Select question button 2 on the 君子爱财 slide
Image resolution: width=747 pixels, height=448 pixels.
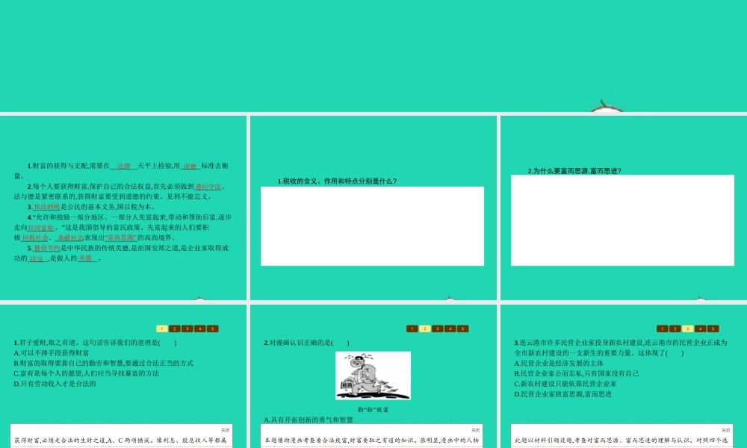175,329
